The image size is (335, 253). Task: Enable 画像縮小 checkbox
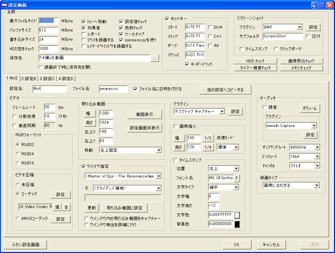pos(176,127)
